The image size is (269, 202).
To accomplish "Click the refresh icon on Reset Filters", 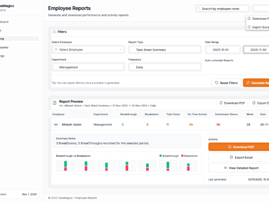I will [x=217, y=82].
